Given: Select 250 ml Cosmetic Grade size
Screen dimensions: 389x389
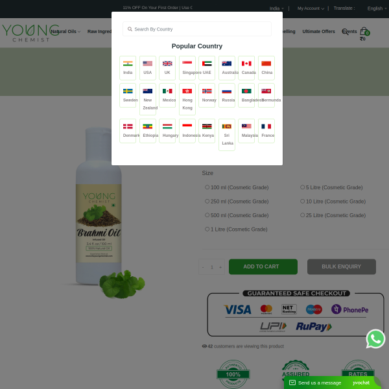Looking at the screenshot, I should 207,201.
